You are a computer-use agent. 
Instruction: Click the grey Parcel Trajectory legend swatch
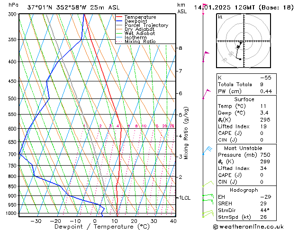[x=119, y=25]
